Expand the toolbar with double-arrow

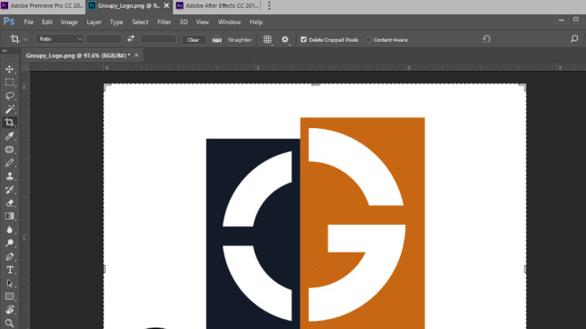click(4, 51)
